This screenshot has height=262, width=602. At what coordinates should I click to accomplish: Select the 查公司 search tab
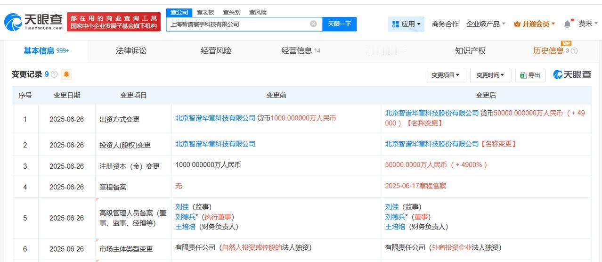179,12
